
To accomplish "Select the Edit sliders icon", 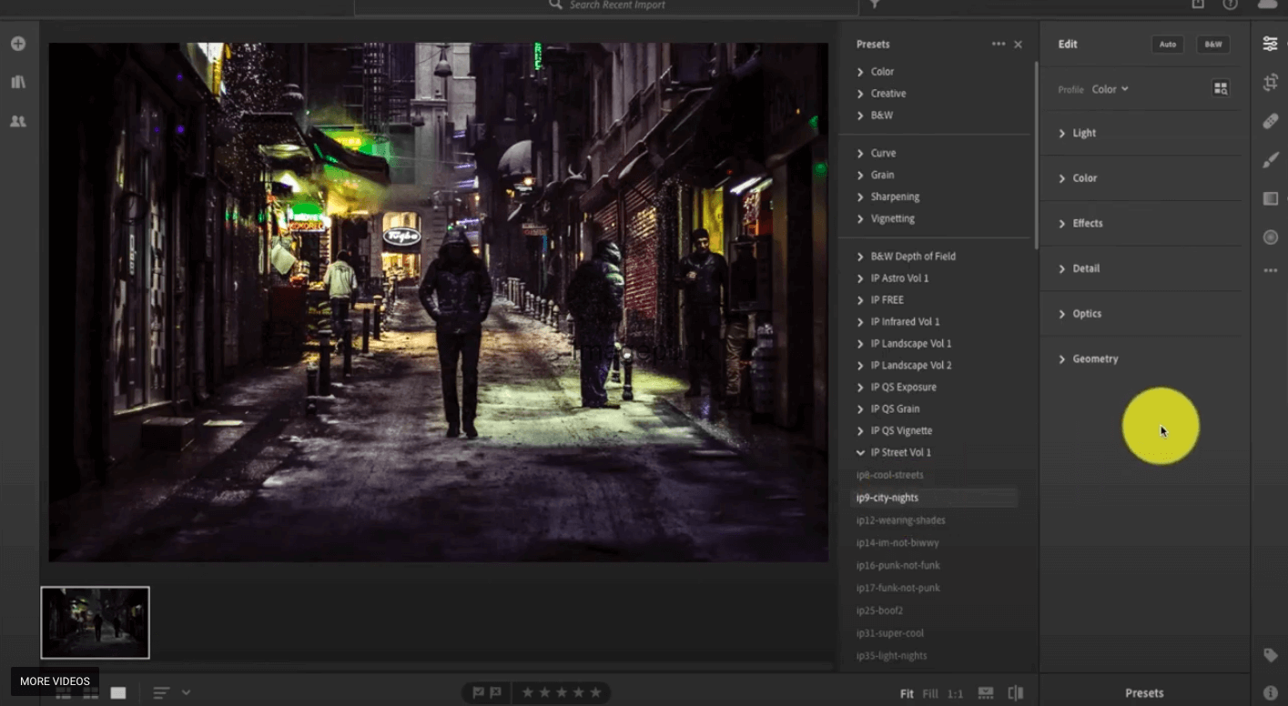I will [1272, 44].
